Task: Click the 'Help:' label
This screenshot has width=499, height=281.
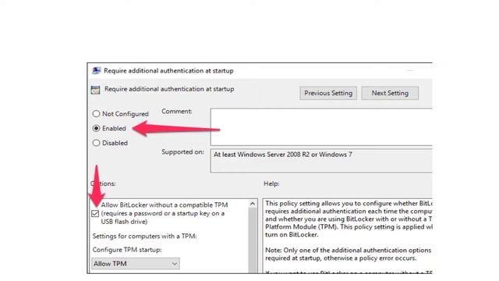Action: [271, 183]
